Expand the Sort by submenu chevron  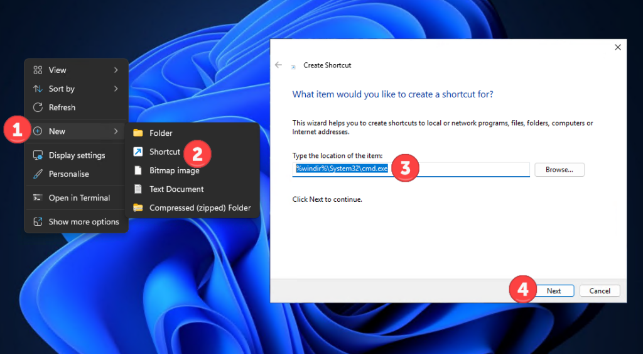point(116,89)
